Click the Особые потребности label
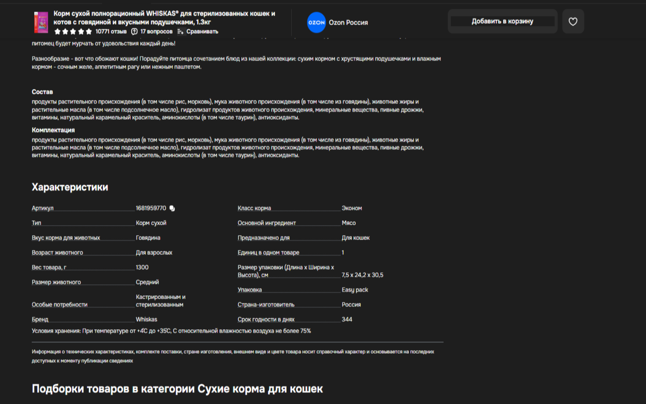Image resolution: width=646 pixels, height=404 pixels. pyautogui.click(x=60, y=305)
